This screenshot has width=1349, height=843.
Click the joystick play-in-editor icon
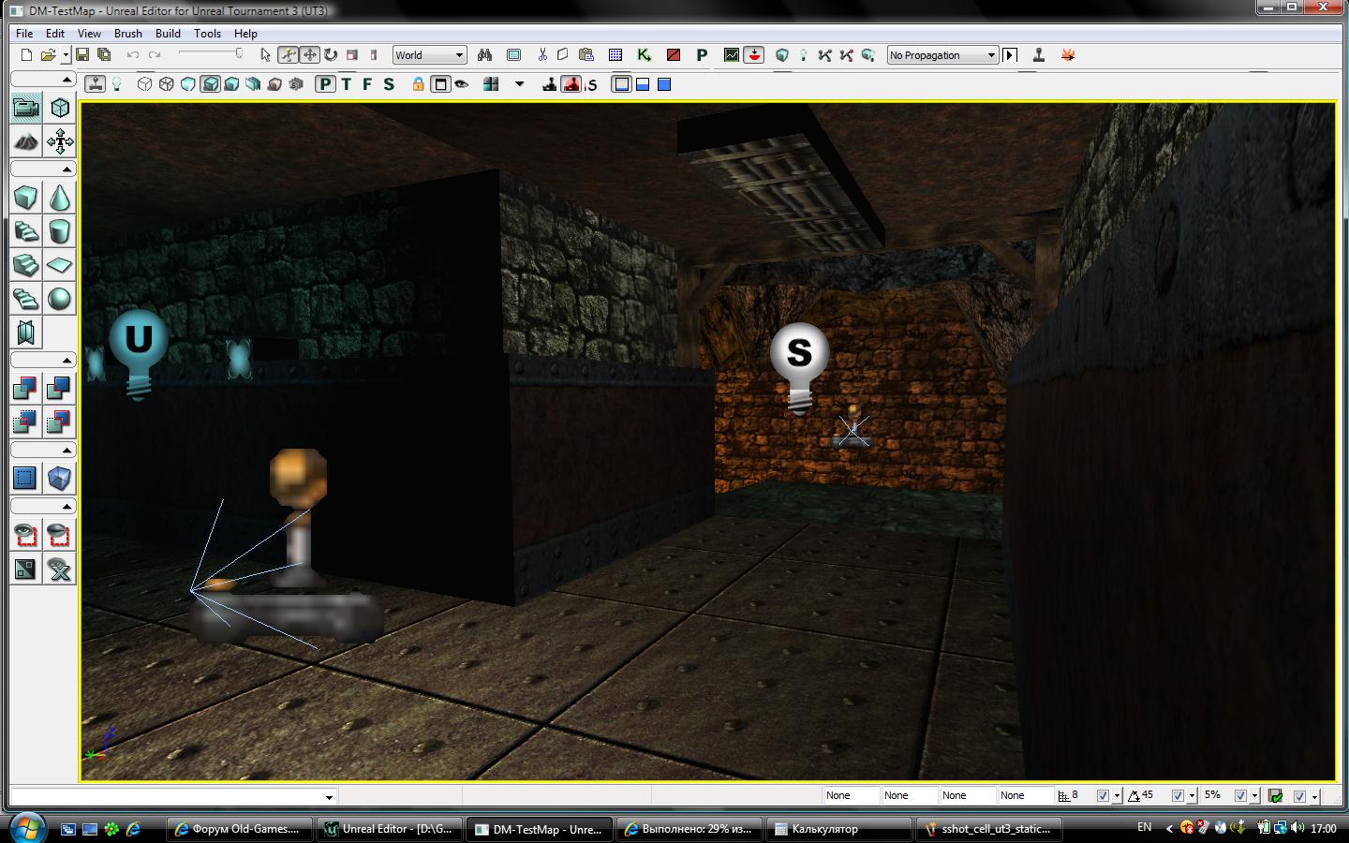coord(1038,55)
